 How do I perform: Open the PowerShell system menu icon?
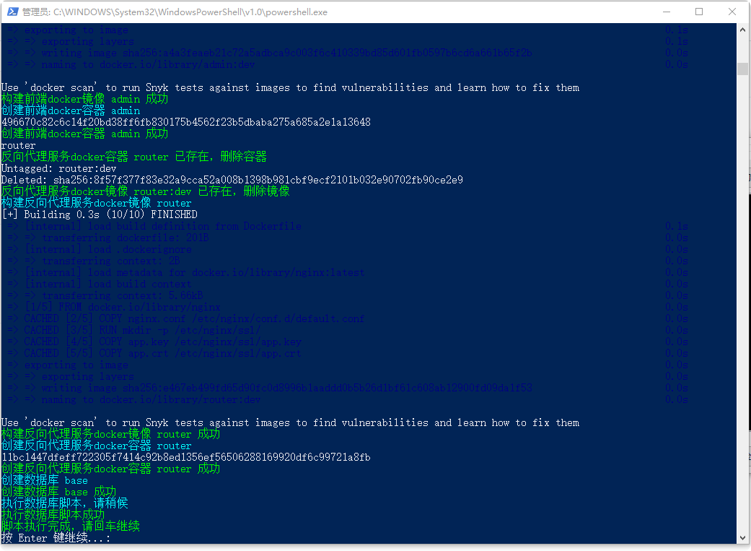click(x=12, y=12)
